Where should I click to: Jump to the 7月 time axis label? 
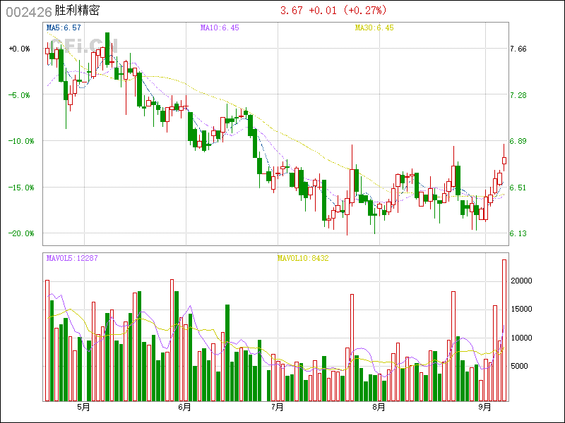278,407
